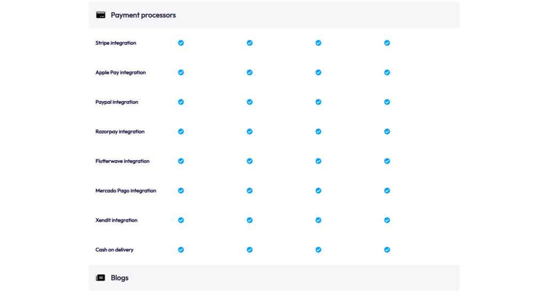Select the Cash on delivery label
This screenshot has height=303, width=546.
pos(114,250)
